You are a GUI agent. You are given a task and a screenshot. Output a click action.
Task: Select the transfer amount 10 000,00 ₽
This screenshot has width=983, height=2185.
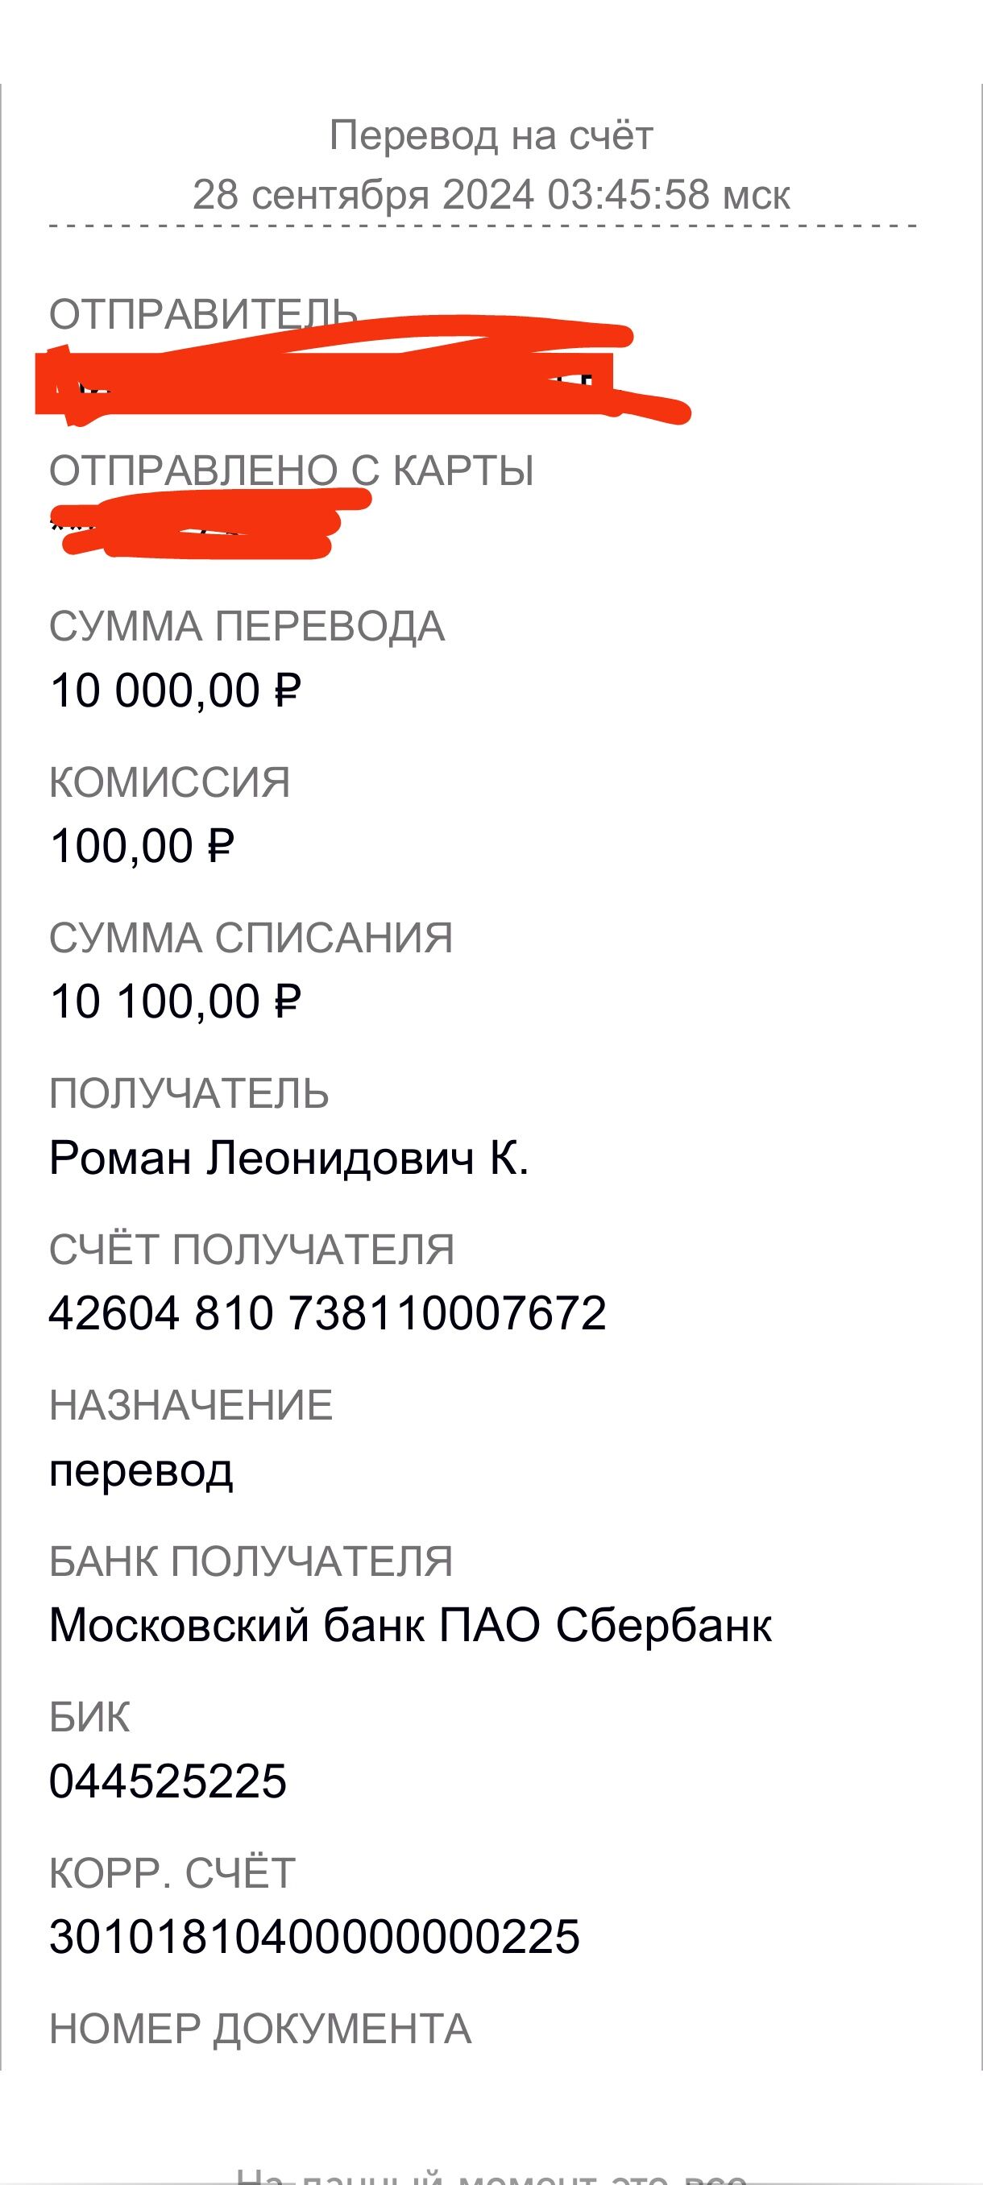pyautogui.click(x=176, y=690)
